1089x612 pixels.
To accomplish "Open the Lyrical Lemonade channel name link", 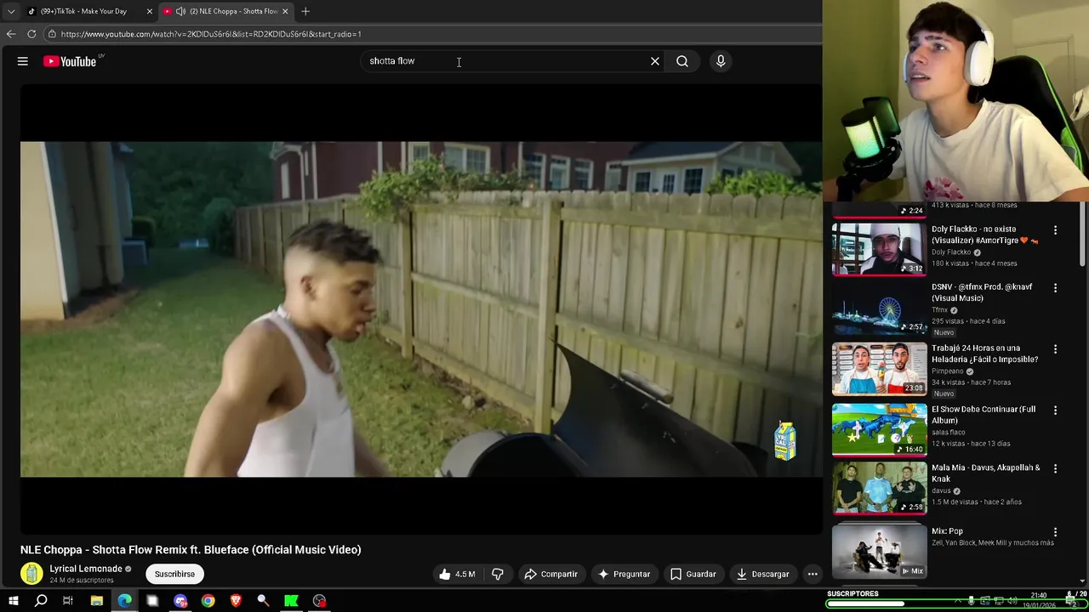I will click(x=86, y=569).
